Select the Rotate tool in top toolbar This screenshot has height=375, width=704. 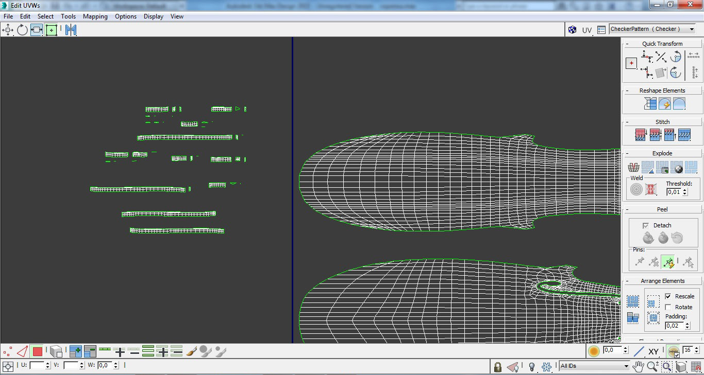[22, 30]
